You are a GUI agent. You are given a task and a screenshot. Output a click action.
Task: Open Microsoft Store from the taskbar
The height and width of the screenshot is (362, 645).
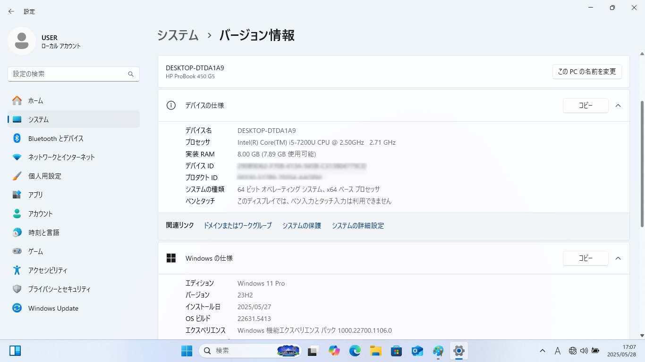click(x=397, y=351)
